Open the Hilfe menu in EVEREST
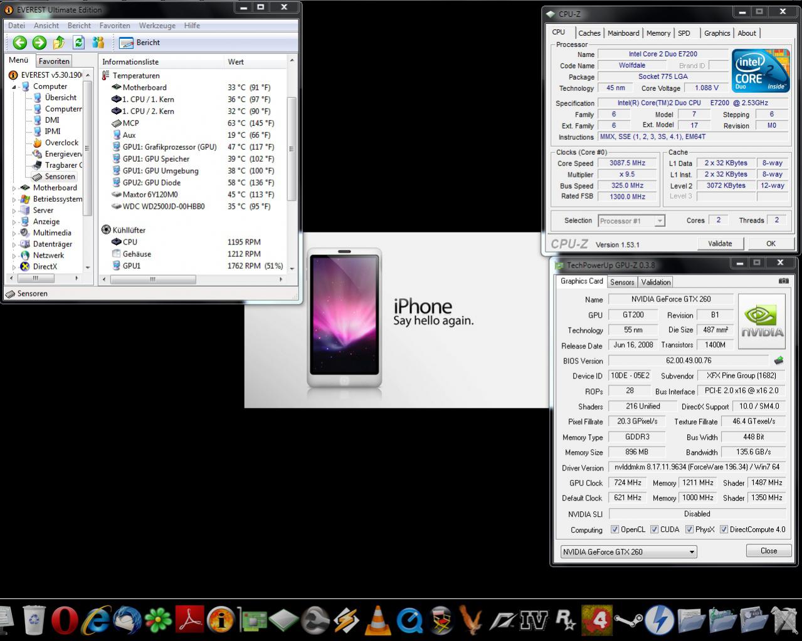802x641 pixels. coord(192,26)
